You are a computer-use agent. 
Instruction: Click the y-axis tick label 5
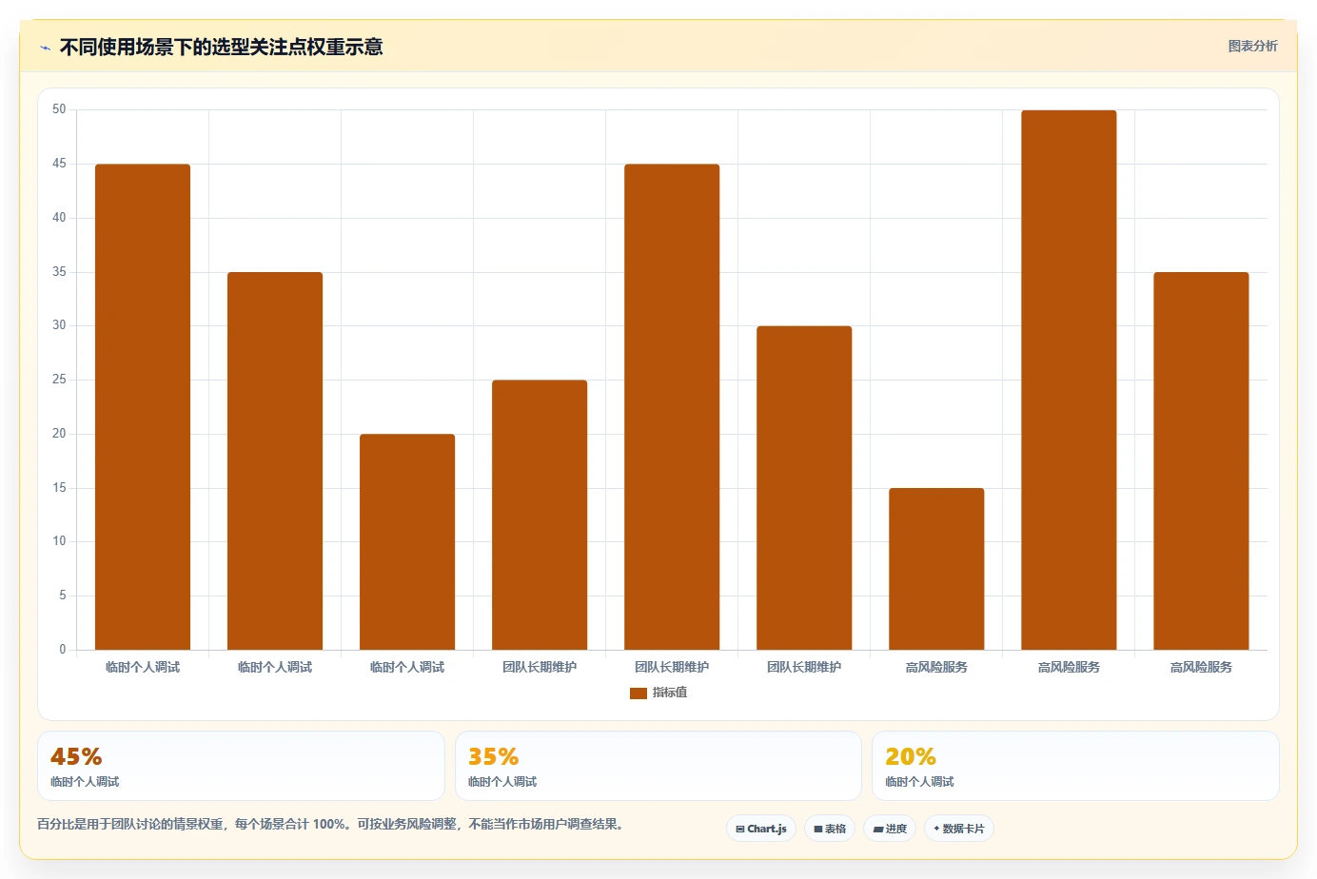[63, 596]
